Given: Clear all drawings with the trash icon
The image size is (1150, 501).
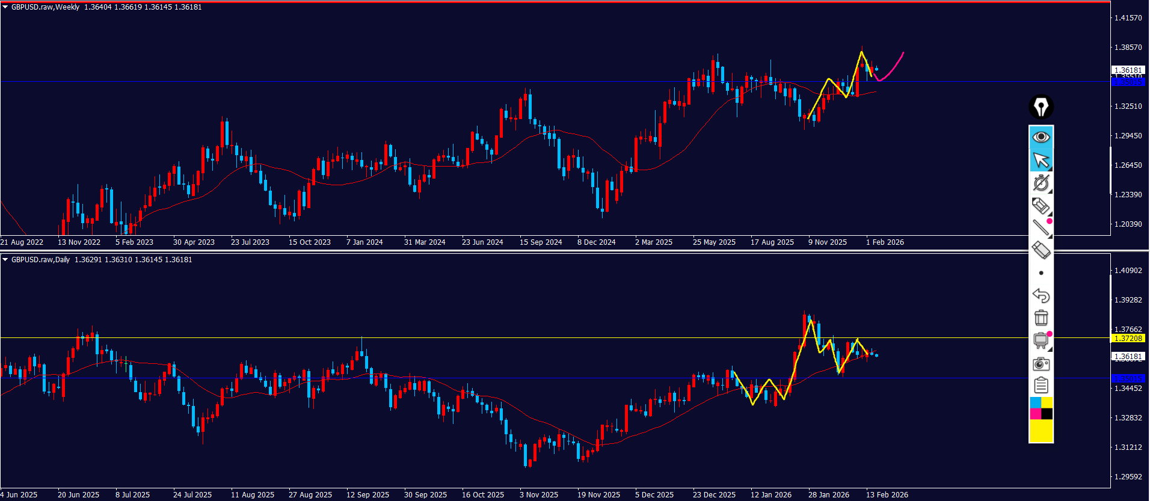Looking at the screenshot, I should tap(1041, 318).
